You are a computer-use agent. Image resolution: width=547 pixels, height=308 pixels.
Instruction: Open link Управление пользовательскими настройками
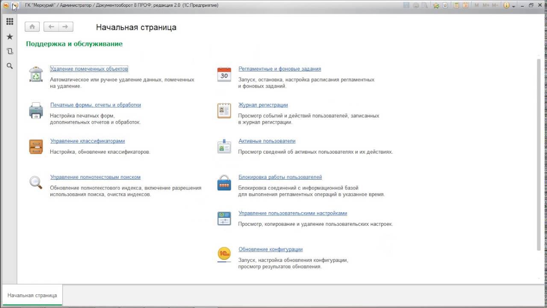293,213
